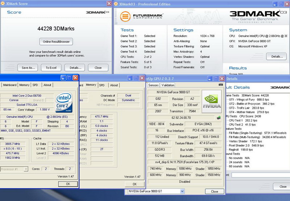The image size is (290, 201).
Task: Click the 62.92.24.00.70 BIOS version field
Action: point(181,117)
